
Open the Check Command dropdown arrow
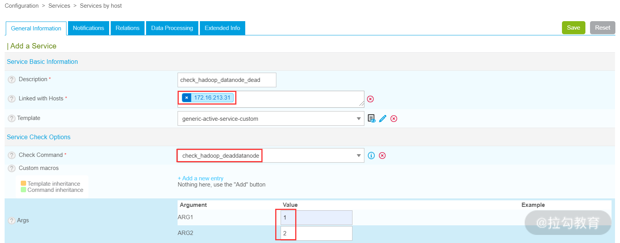click(x=359, y=156)
